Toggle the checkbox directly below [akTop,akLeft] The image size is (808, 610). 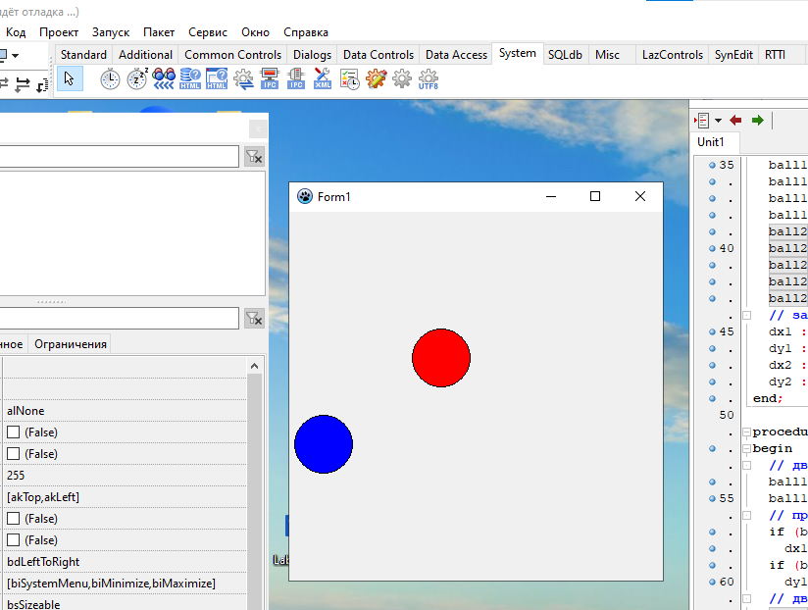click(x=14, y=518)
